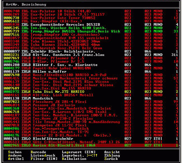
Task: Select row Posaune JK Exclusiv
Action: [91, 105]
